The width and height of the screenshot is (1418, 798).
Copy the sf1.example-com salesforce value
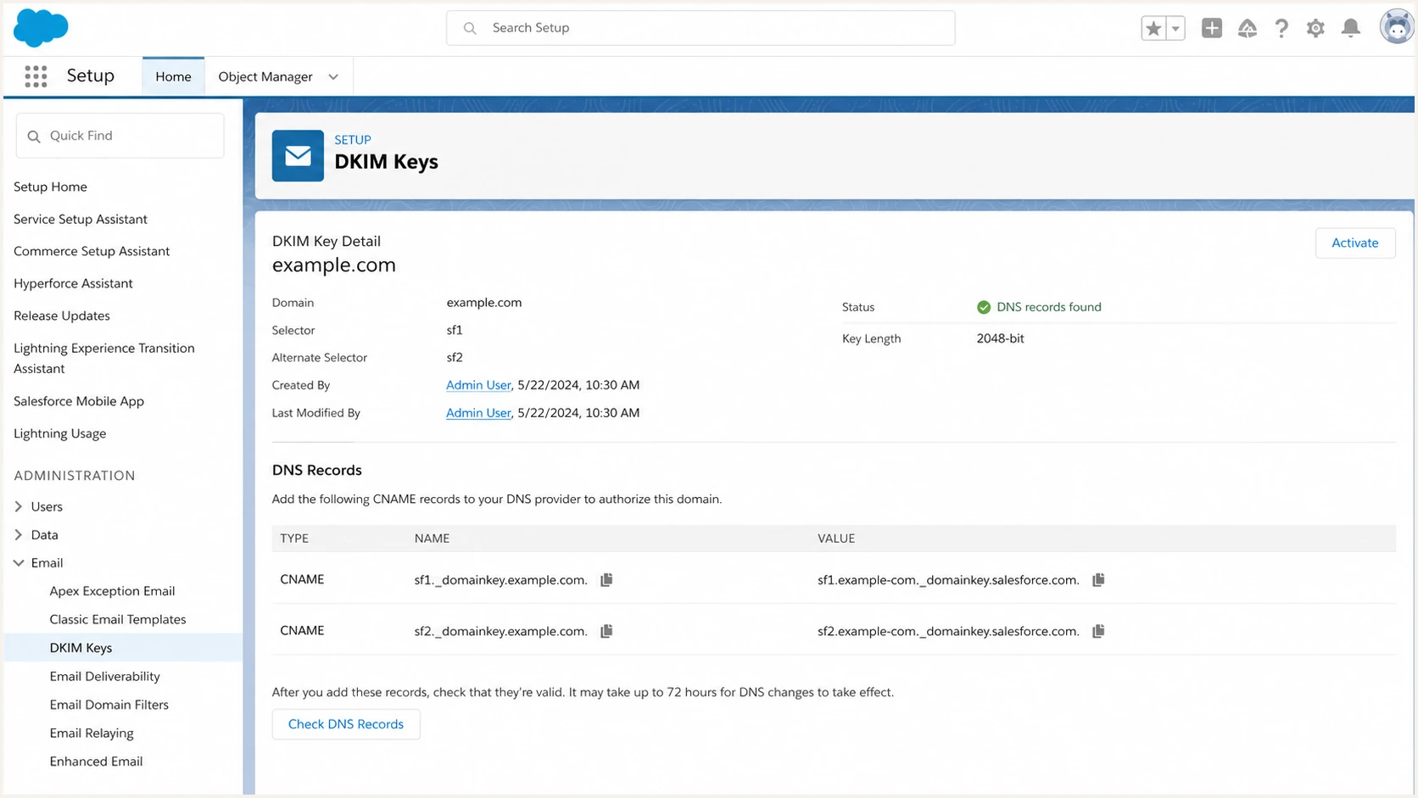(1098, 580)
